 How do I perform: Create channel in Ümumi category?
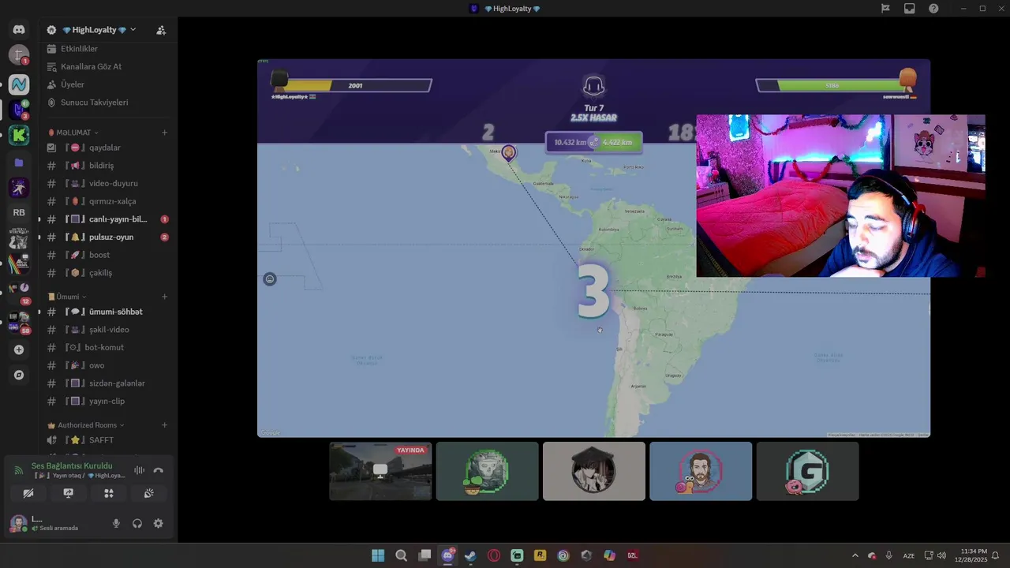pyautogui.click(x=165, y=297)
